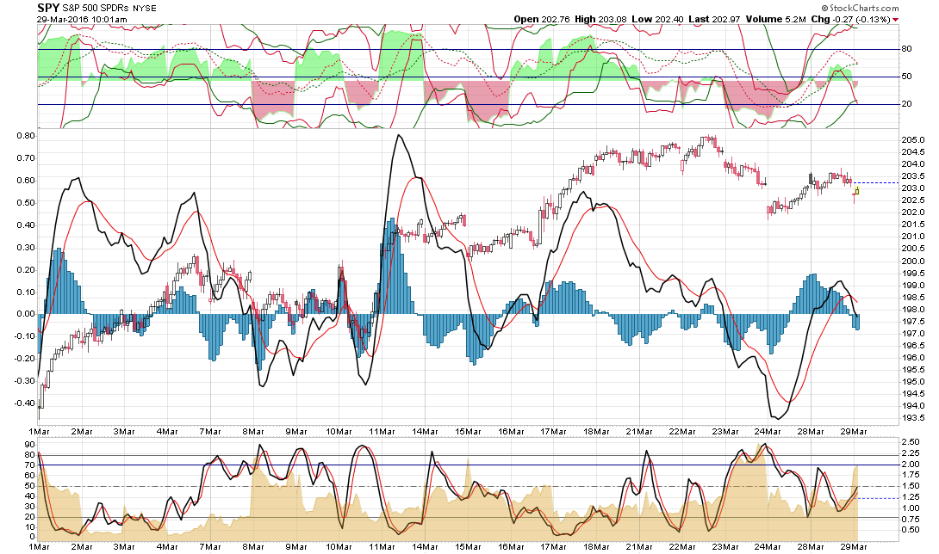Select -0.40 on the MACD scale
This screenshot has height=554, width=939.
[x=25, y=403]
